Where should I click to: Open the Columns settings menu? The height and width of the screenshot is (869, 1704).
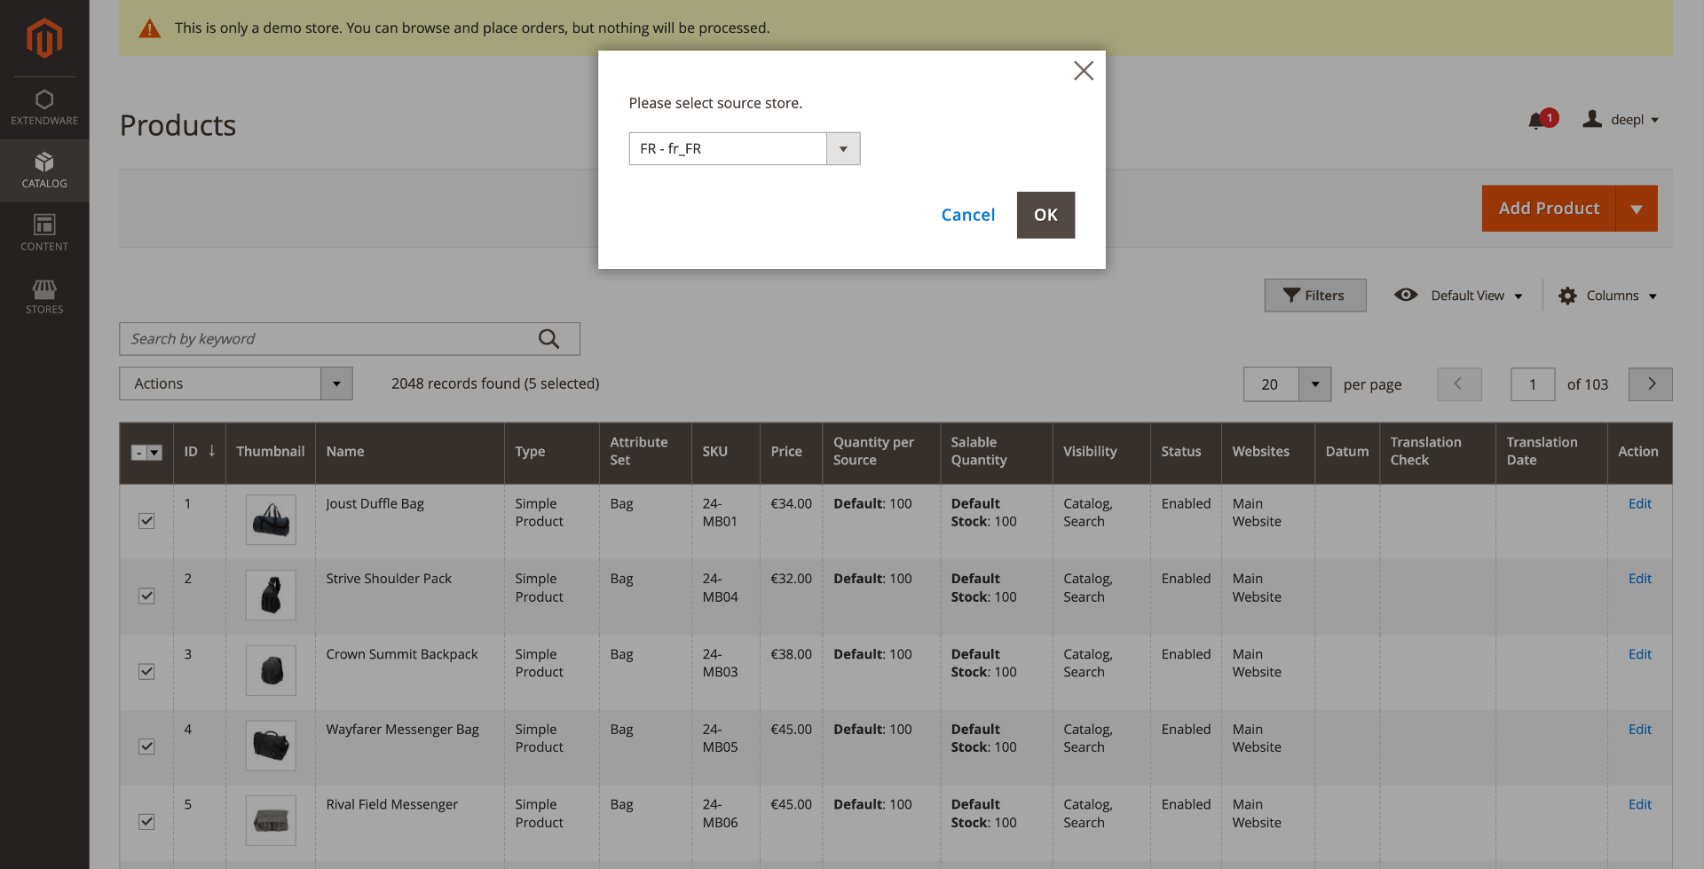click(x=1608, y=296)
